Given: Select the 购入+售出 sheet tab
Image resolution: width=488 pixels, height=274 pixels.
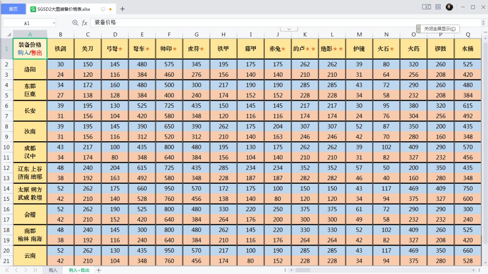Looking at the screenshot, I should pyautogui.click(x=79, y=270).
